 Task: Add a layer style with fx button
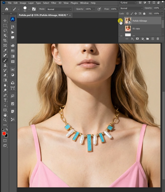pyautogui.click(x=132, y=39)
